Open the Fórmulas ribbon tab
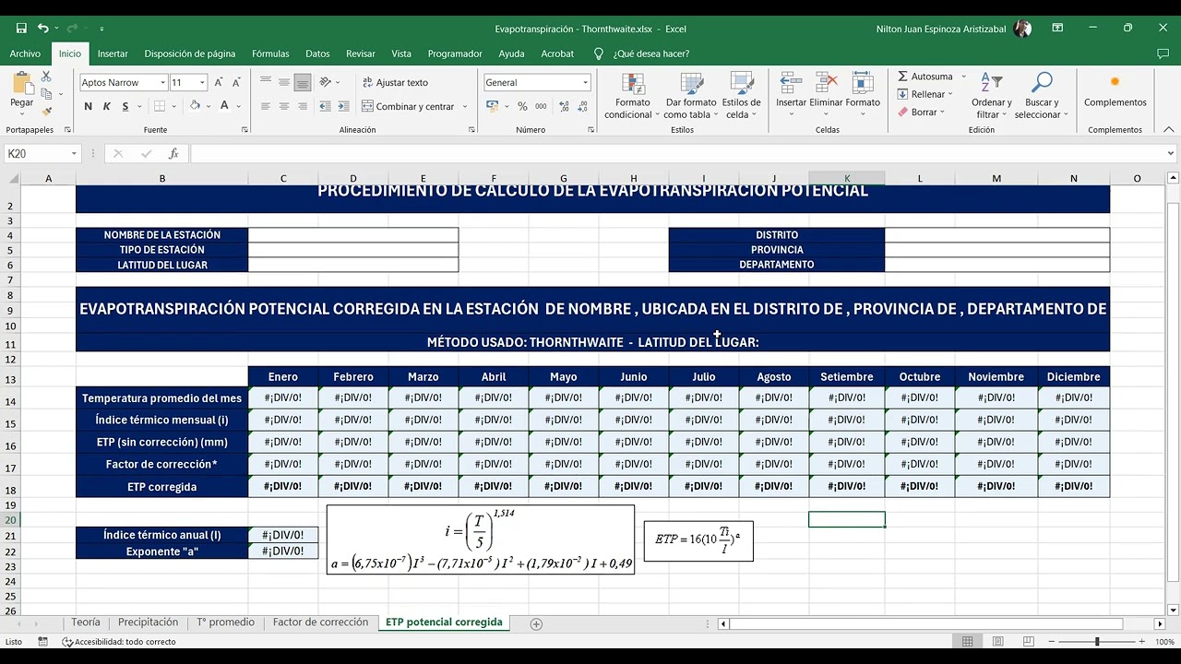 [270, 53]
